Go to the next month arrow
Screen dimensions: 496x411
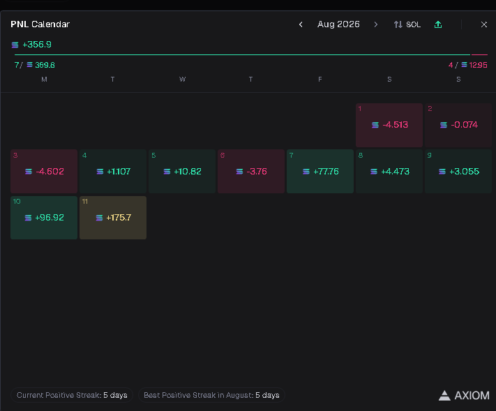(x=376, y=24)
